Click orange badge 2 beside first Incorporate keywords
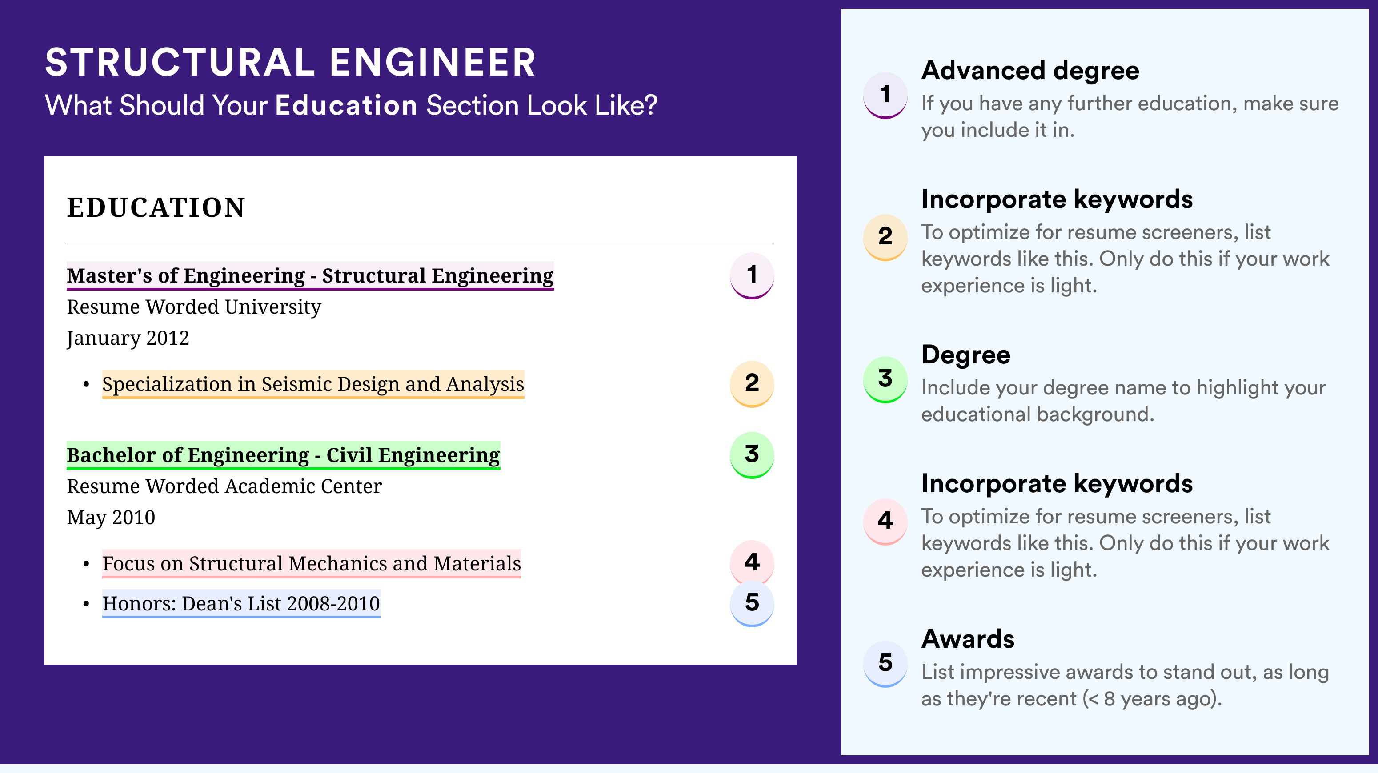This screenshot has height=773, width=1378. [885, 237]
